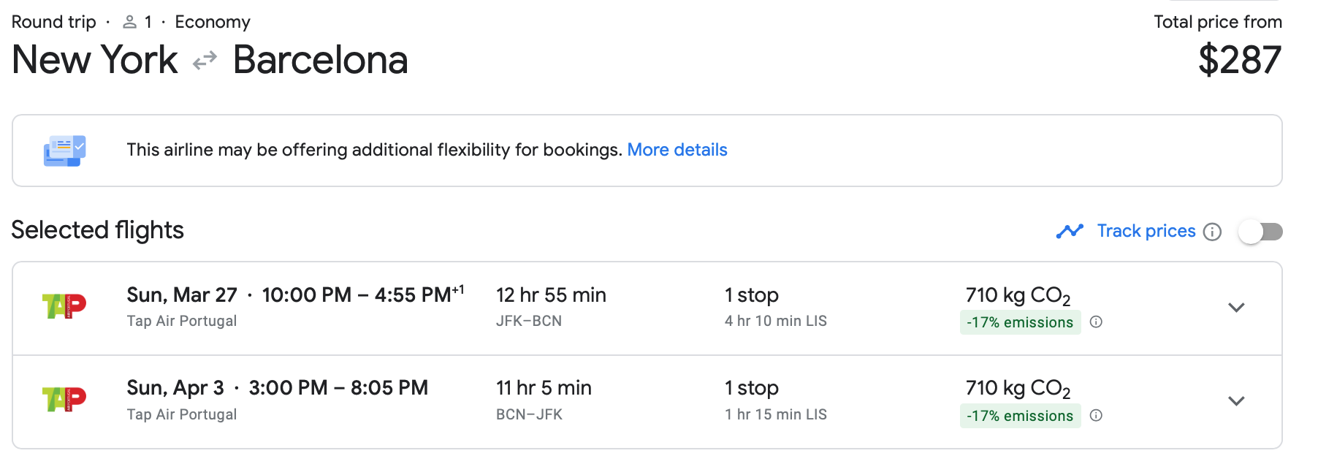Click the -17% emissions badge on the Apr 3 flight
The image size is (1318, 475).
1020,416
